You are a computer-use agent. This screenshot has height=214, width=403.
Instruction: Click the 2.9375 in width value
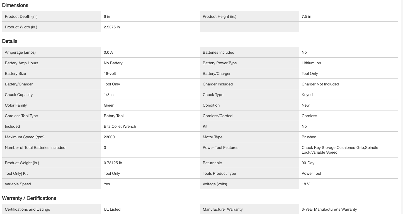click(112, 27)
